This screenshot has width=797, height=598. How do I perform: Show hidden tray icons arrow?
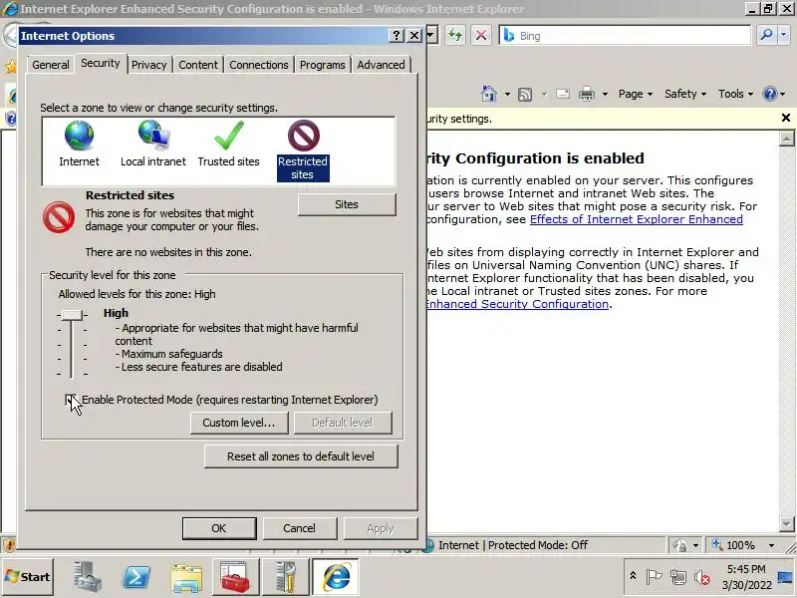tap(633, 576)
